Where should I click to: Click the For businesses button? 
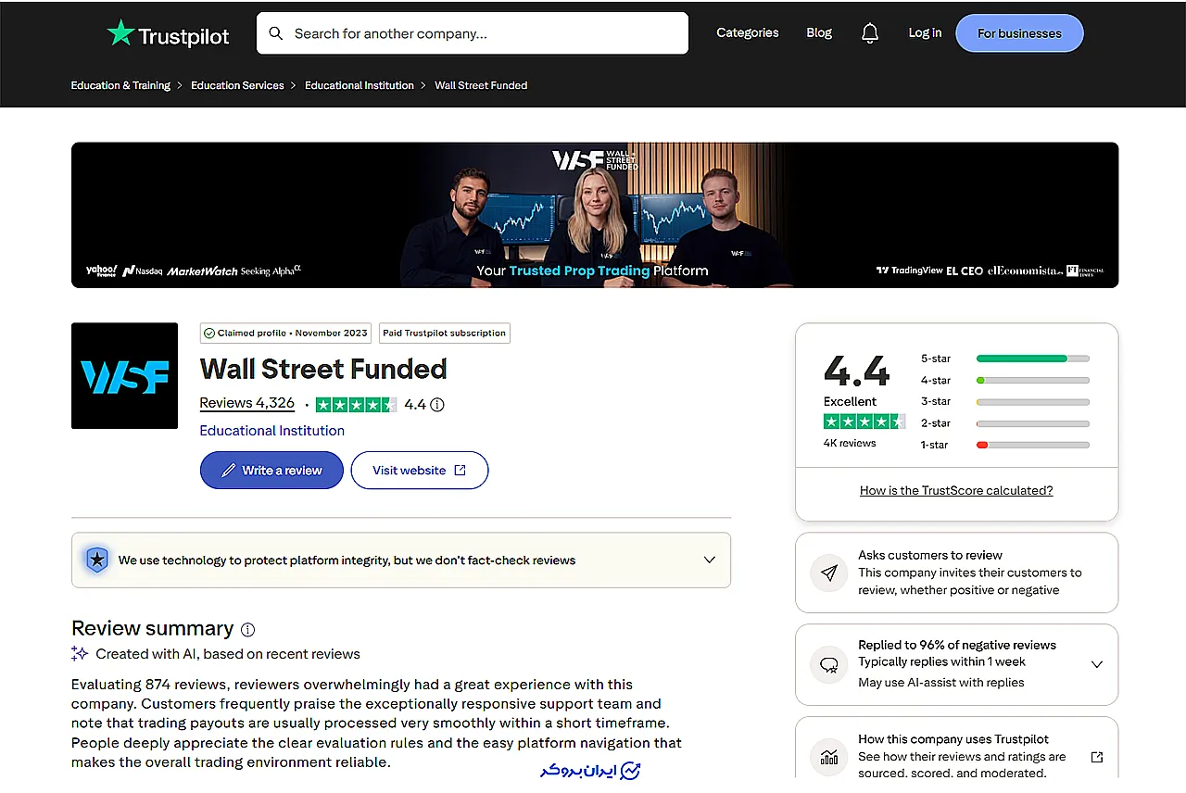coord(1019,33)
